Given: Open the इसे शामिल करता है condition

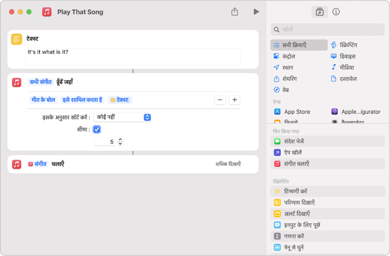Looking at the screenshot, I should 82,100.
